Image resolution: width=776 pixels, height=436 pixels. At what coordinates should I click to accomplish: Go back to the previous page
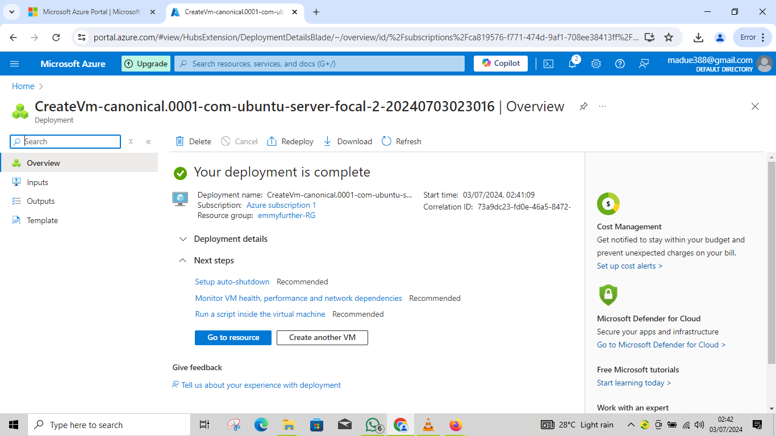point(13,37)
